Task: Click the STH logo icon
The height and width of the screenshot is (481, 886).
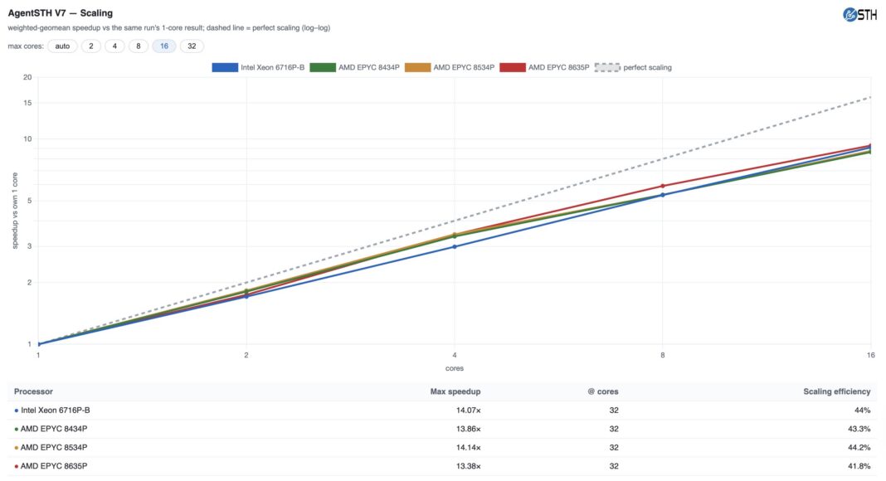Action: 859,15
